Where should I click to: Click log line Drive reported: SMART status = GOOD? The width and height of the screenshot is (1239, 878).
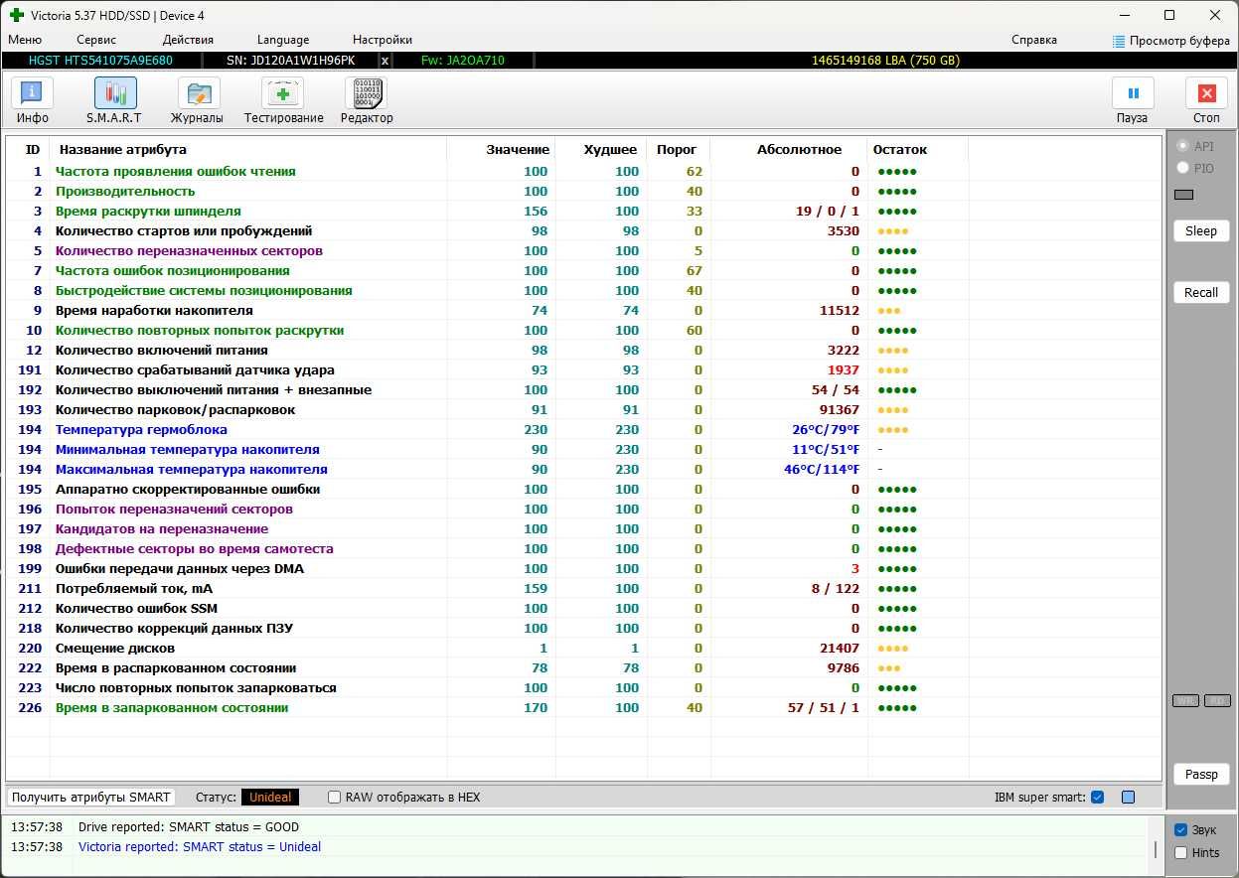(189, 826)
